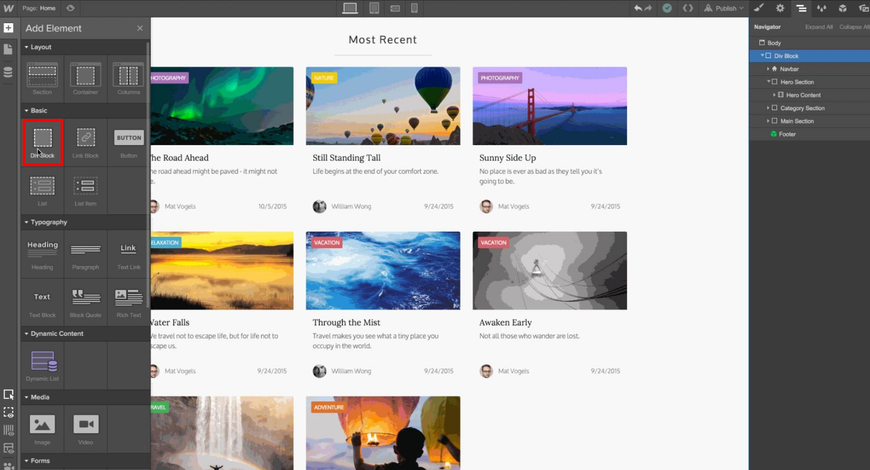Add a Div Block element
This screenshot has width=870, height=470.
[42, 143]
